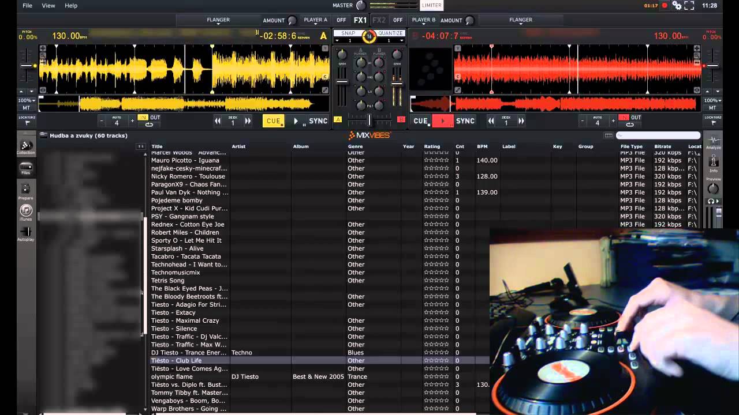Open settings via the gears icon
Screen dimensions: 739x415
[x=677, y=5]
